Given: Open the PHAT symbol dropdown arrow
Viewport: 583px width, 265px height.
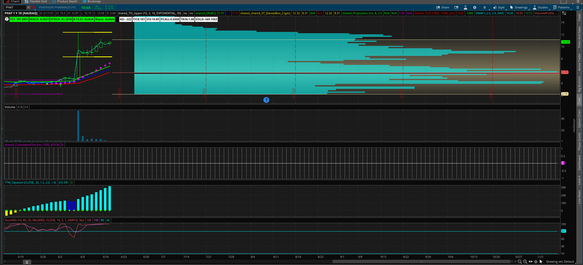Looking at the screenshot, I should [x=28, y=7].
